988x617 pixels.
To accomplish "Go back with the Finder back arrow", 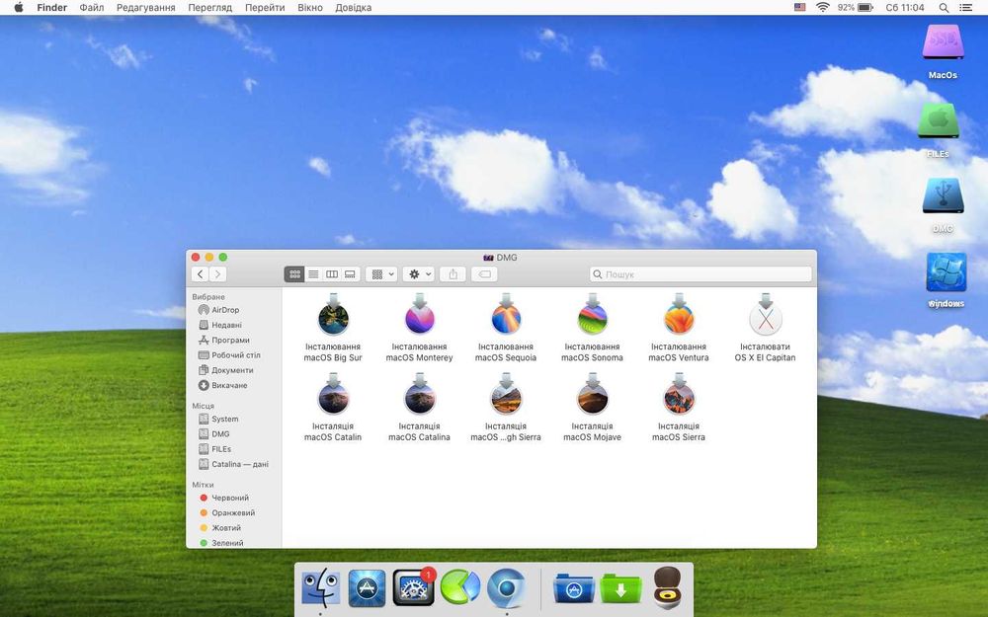I will tap(200, 273).
